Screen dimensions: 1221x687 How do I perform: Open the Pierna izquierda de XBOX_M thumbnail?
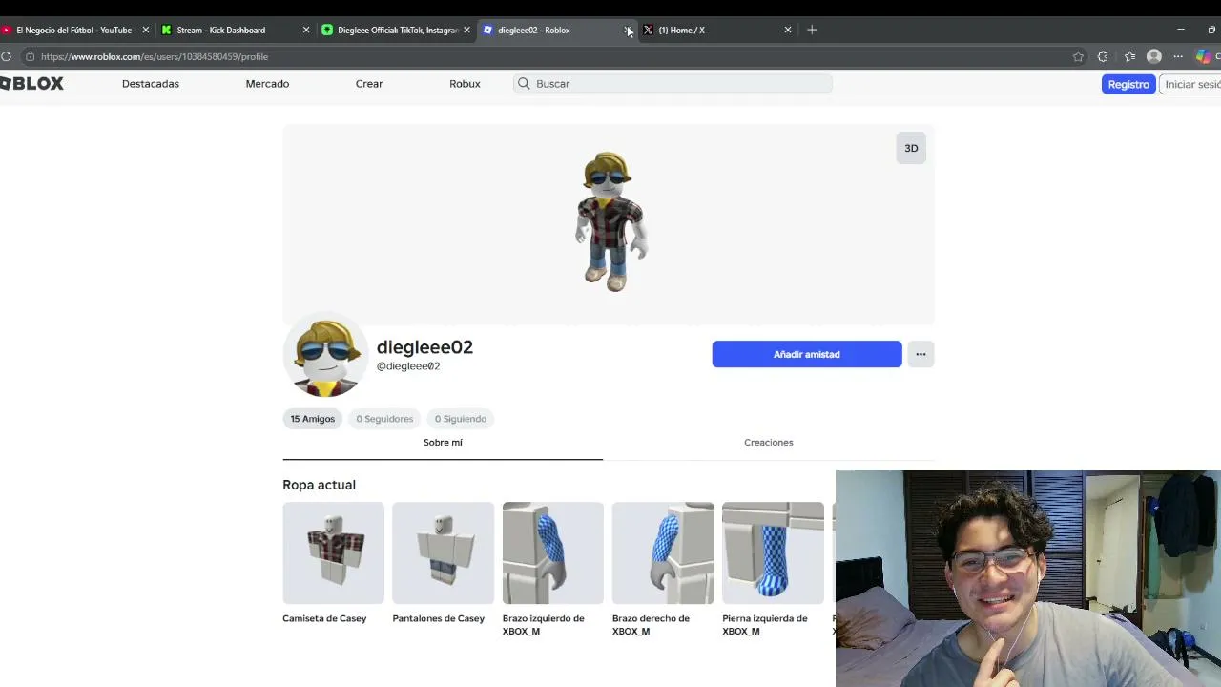tap(773, 553)
